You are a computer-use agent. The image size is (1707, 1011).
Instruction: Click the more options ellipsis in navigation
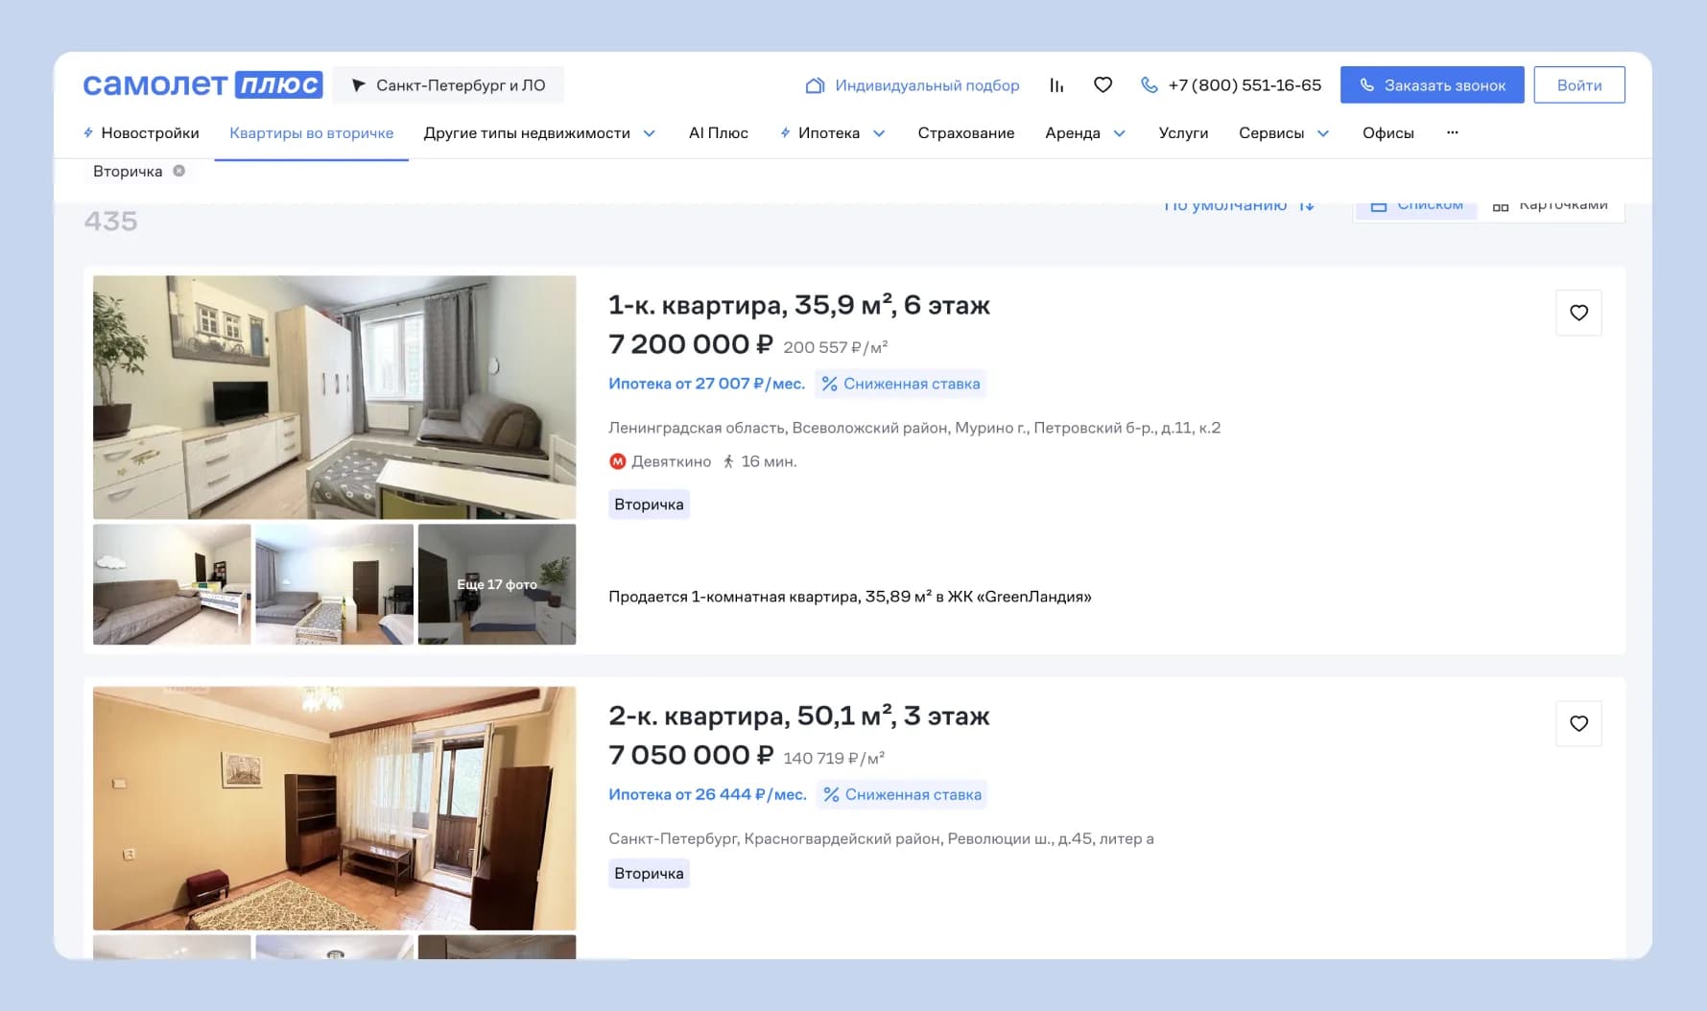1452,132
